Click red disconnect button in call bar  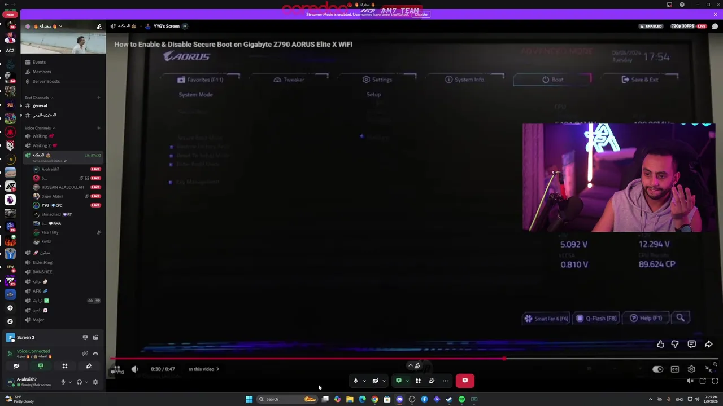[465, 381]
